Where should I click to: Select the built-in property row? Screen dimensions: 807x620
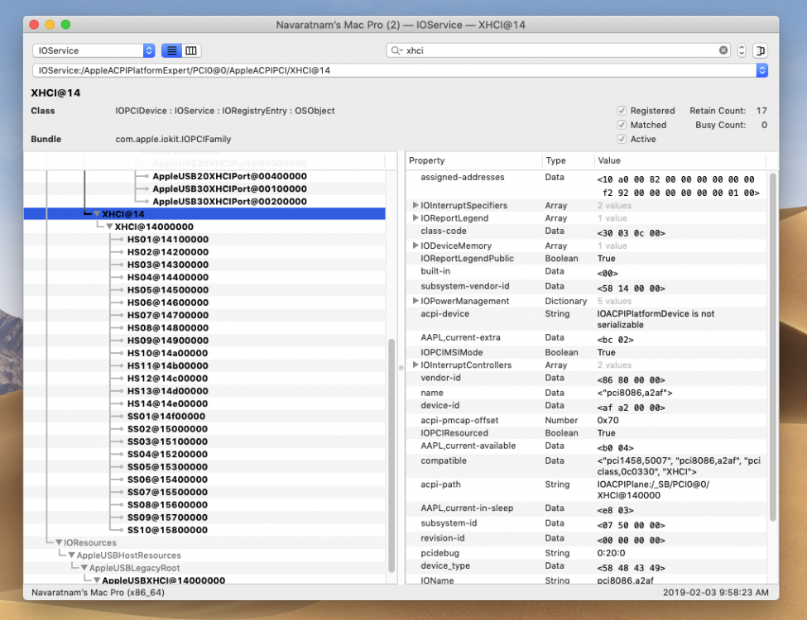coord(586,273)
